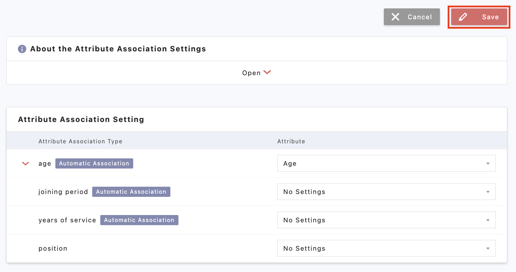Click the red chevron next to Open
This screenshot has height=272, width=516.
click(267, 72)
